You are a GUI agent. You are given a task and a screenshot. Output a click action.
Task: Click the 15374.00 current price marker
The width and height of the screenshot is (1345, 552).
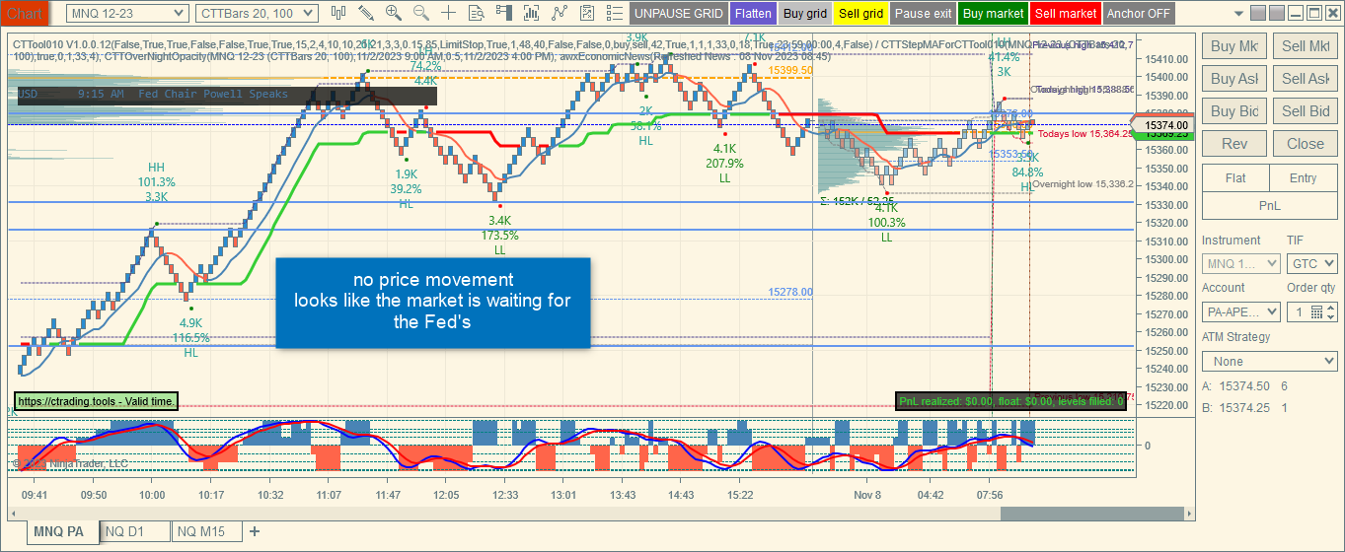[1166, 124]
